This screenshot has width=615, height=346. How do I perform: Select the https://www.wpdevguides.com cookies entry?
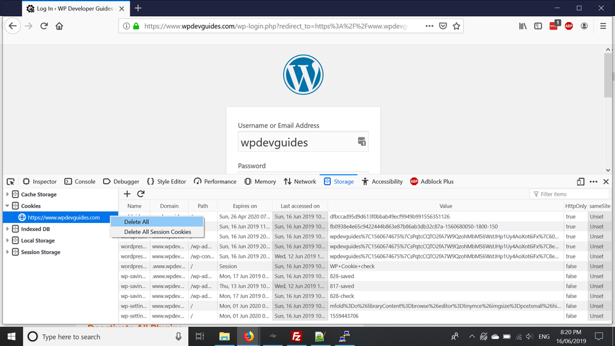click(x=61, y=217)
